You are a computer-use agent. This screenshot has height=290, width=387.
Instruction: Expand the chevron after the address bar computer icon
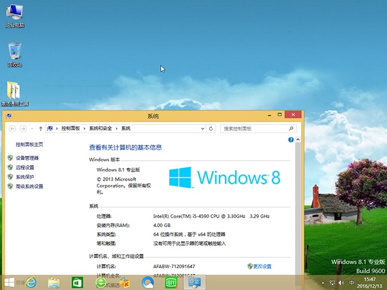(57, 129)
